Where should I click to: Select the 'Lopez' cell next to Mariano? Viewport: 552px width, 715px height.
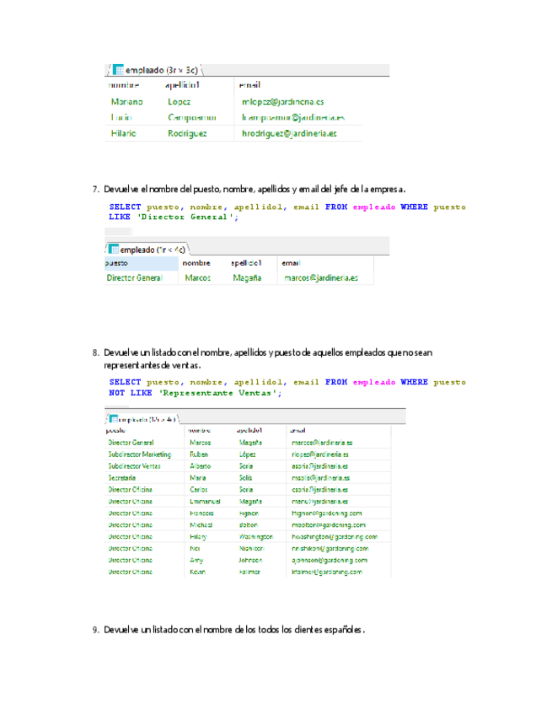180,102
